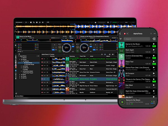168x126 pixels.
Task: Click deck 2 track overview waveform
Action: pos(96,41)
